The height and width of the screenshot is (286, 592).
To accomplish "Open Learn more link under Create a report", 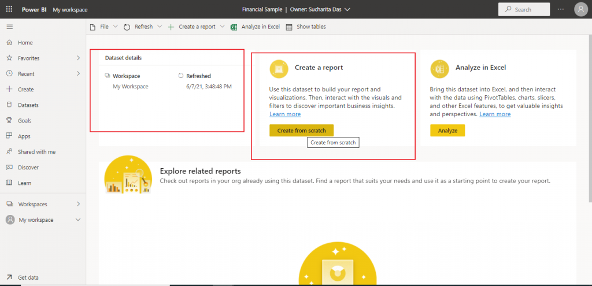I will 285,114.
